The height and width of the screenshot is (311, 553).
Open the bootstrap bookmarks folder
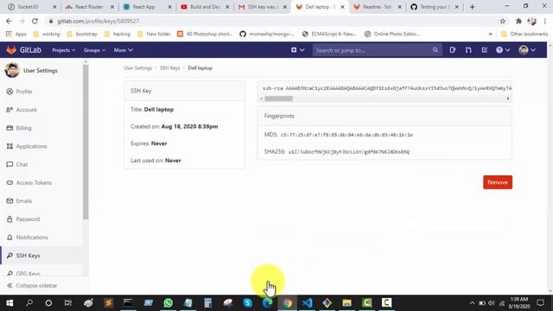(83, 35)
